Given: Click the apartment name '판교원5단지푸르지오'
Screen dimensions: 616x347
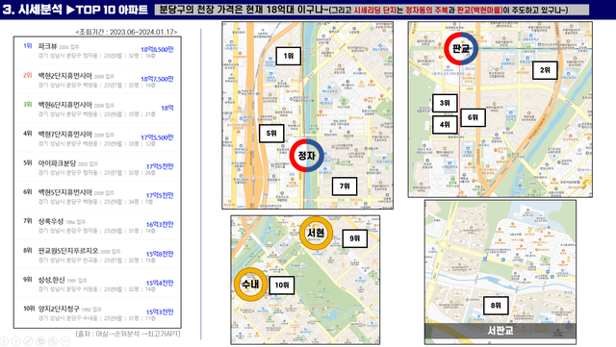Looking at the screenshot, I should click(68, 251).
